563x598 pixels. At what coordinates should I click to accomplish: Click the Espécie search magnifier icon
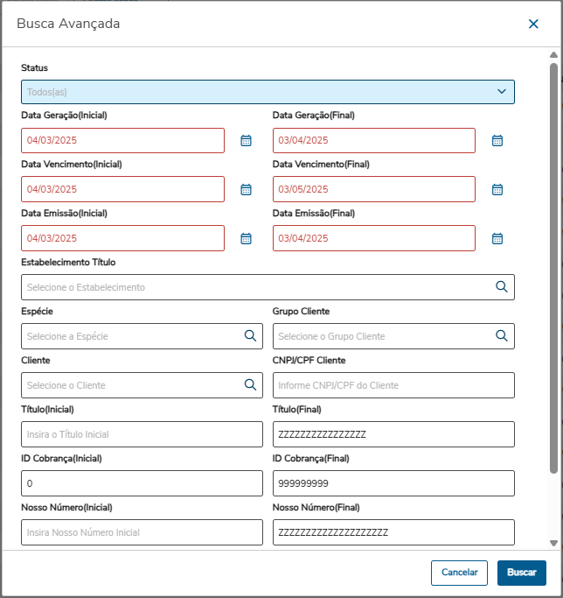[x=250, y=335]
